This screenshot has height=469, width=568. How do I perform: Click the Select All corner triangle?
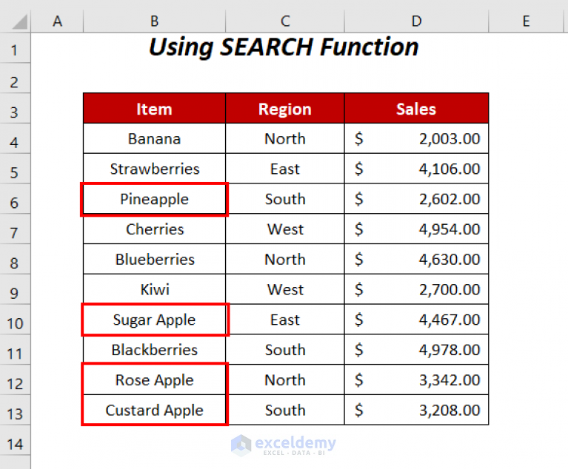pyautogui.click(x=15, y=21)
